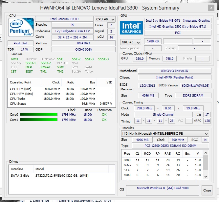Image resolution: width=219 pixels, height=202 pixels.
Task: Click the OS field Microsoft Windows 8 (x64)
Action: pyautogui.click(x=163, y=190)
